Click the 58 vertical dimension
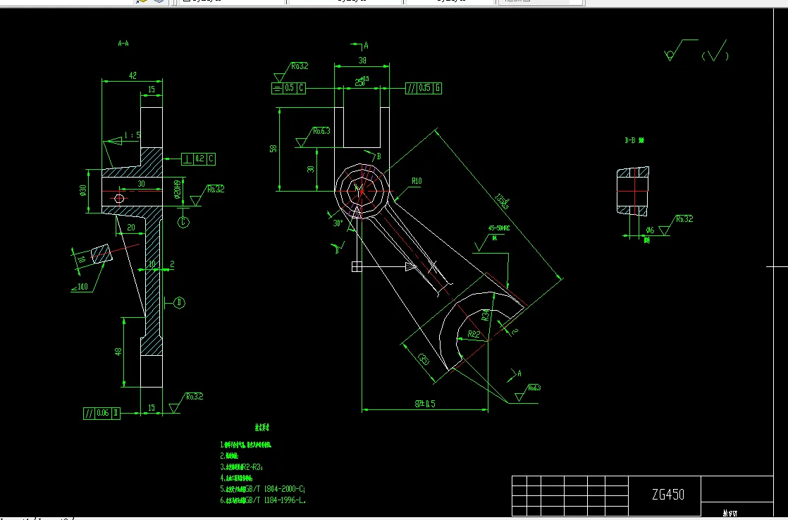This screenshot has height=520, width=788. [x=273, y=149]
